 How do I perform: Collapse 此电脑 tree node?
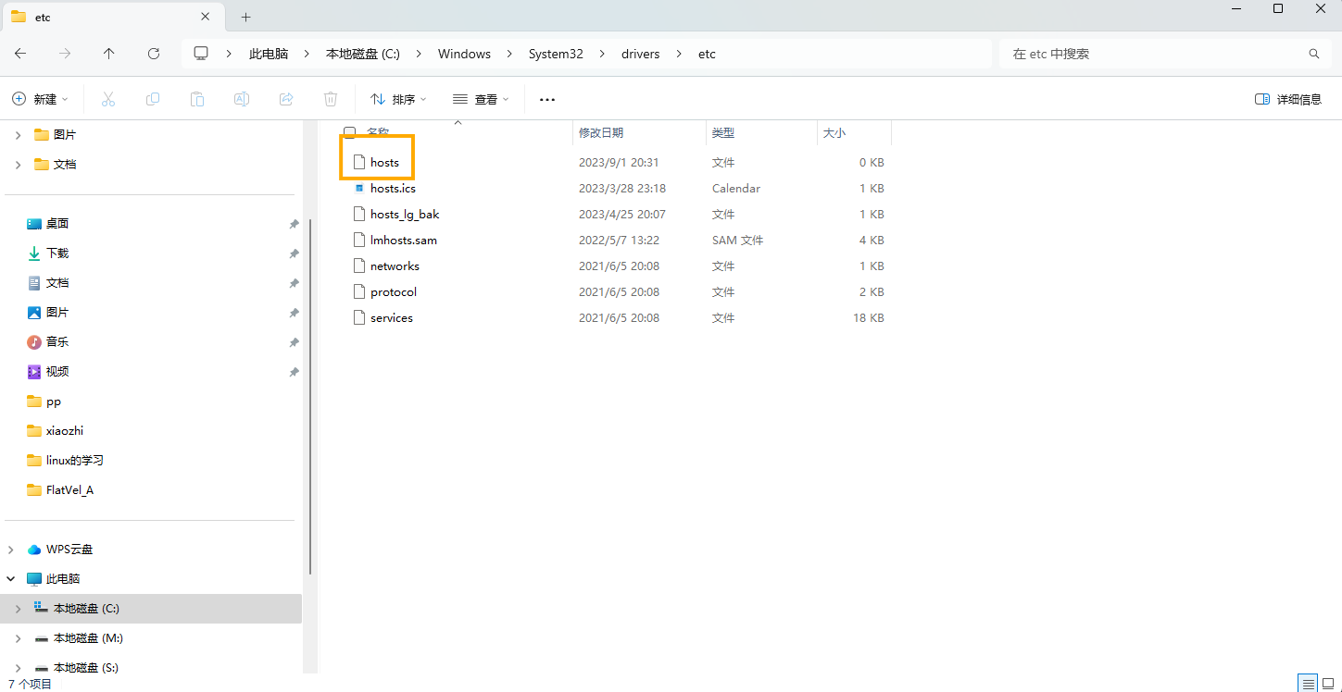[11, 579]
